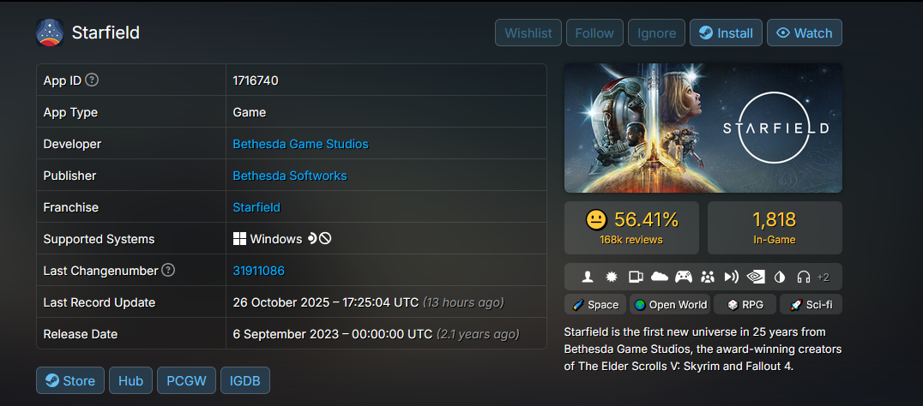Click the '6 September 2023' release date
This screenshot has height=406, width=923.
click(x=333, y=334)
